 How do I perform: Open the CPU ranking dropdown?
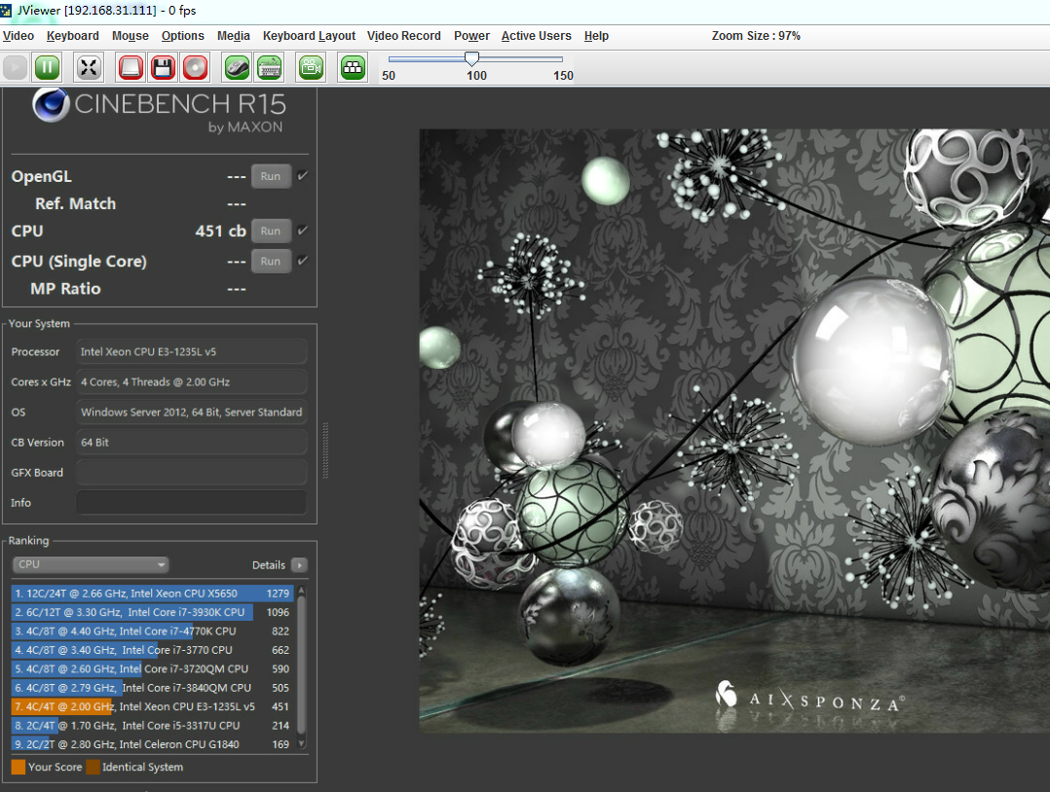(91, 564)
